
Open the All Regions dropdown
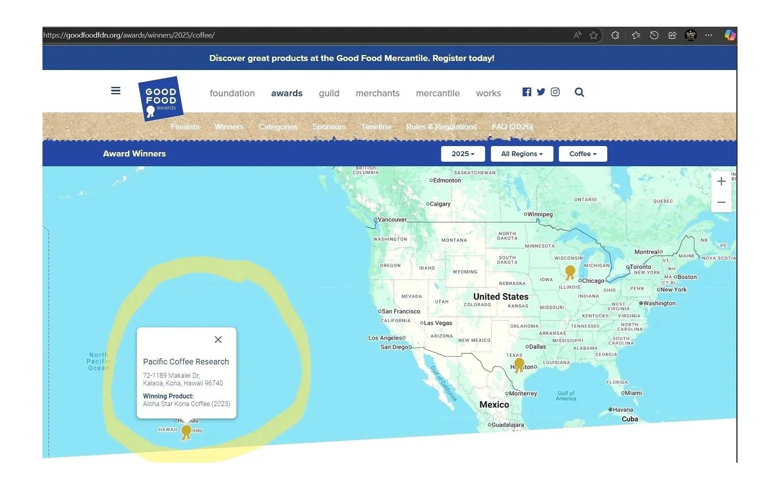click(522, 154)
